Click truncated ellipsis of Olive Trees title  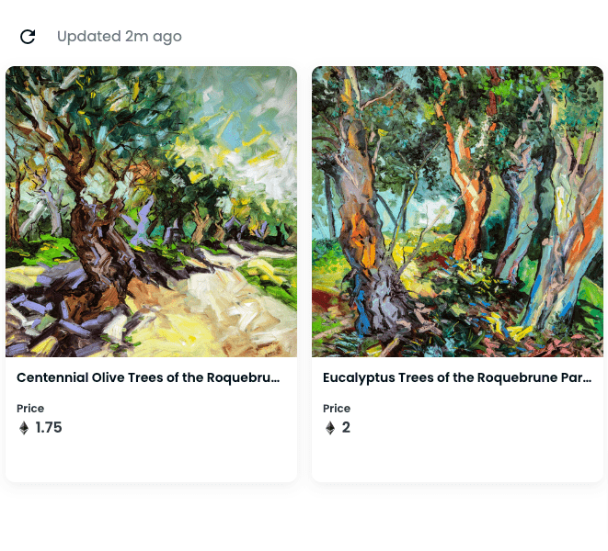point(275,380)
